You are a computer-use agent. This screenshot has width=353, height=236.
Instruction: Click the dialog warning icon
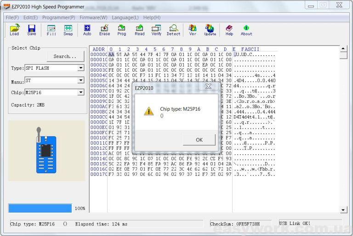149,112
